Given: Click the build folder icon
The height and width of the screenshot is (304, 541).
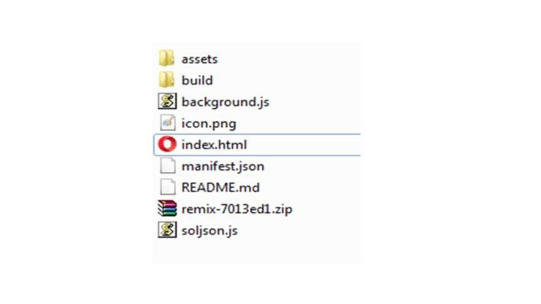Looking at the screenshot, I should (167, 80).
